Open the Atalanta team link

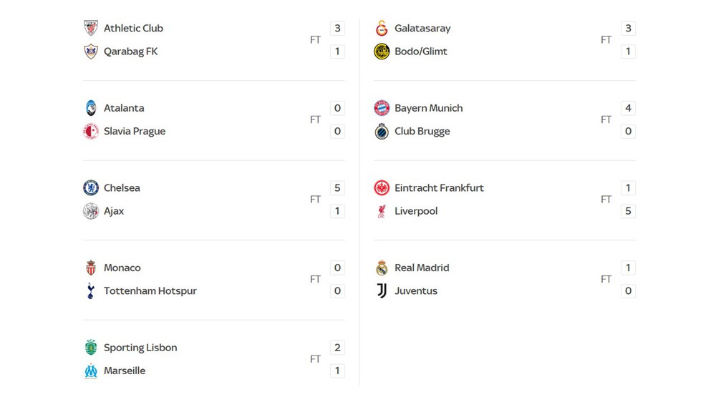[x=124, y=108]
